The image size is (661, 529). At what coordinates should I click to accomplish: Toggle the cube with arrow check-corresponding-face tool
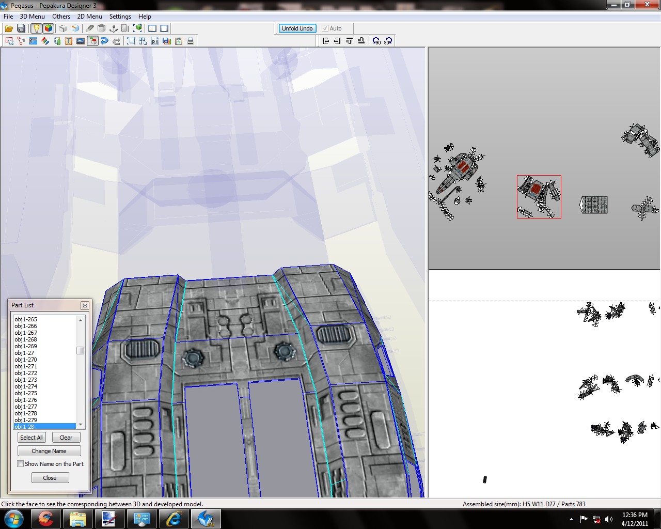pyautogui.click(x=92, y=41)
